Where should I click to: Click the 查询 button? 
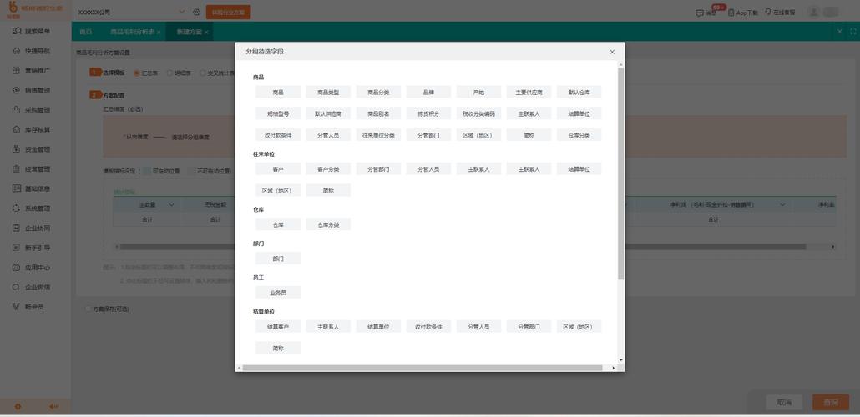click(831, 403)
